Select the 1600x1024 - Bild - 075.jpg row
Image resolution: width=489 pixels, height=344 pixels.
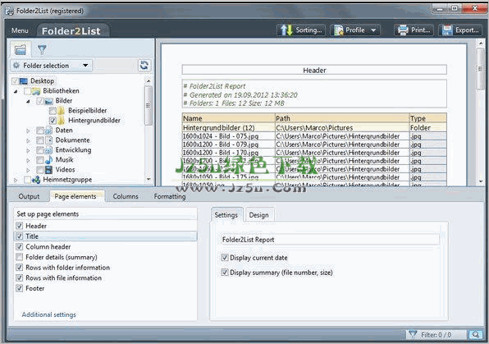[x=314, y=136]
